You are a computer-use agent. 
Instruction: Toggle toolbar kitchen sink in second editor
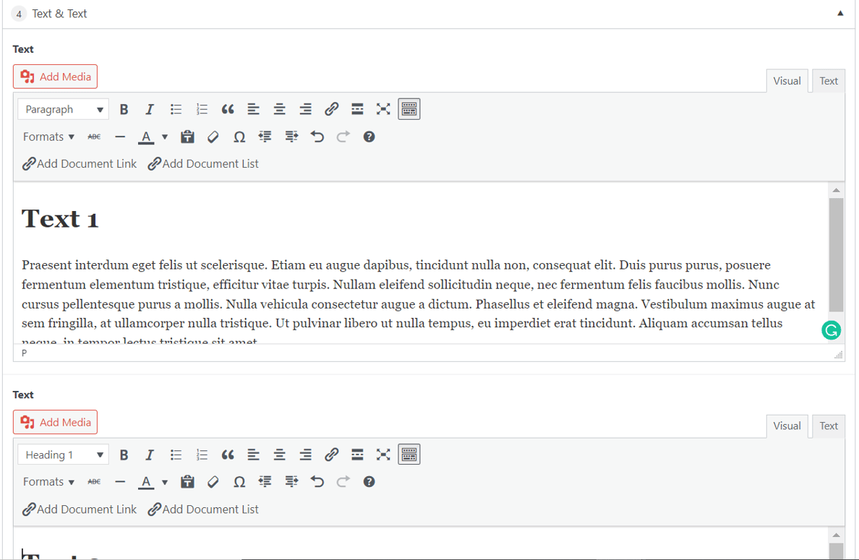click(409, 455)
